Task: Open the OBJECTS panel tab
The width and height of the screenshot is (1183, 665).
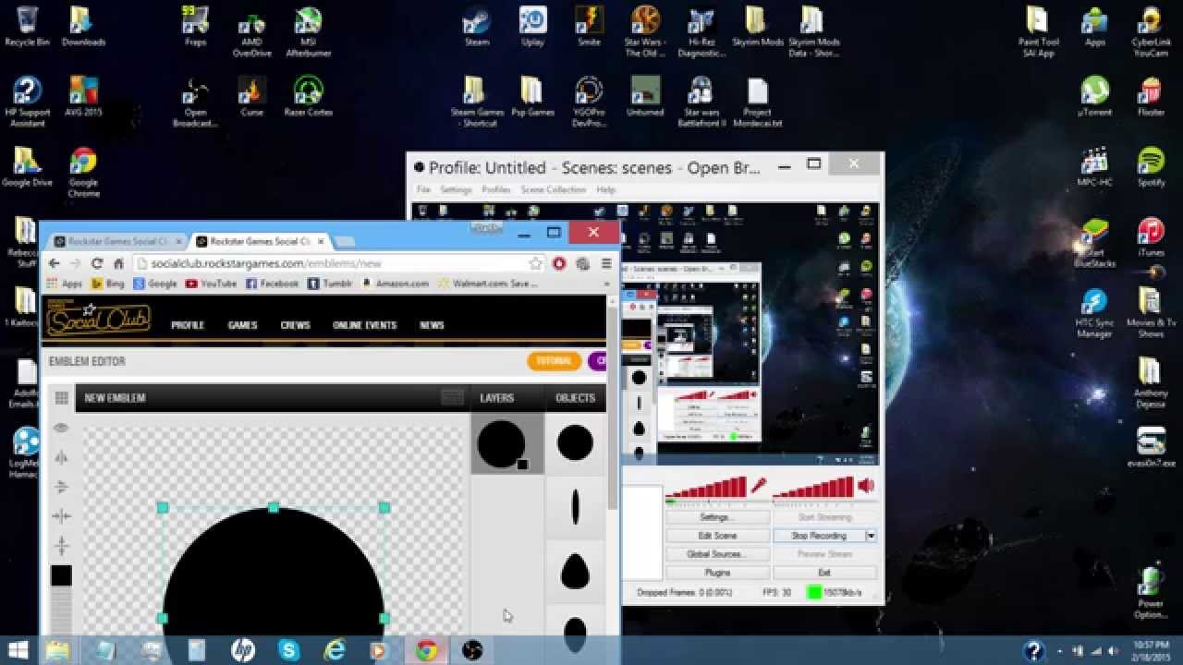Action: (575, 398)
